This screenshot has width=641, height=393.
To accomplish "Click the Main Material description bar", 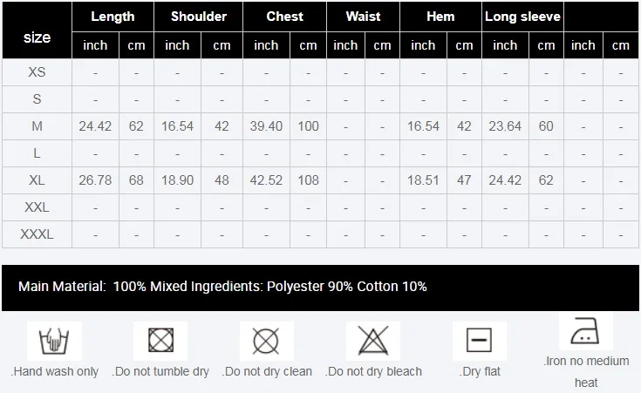I will pos(320,287).
